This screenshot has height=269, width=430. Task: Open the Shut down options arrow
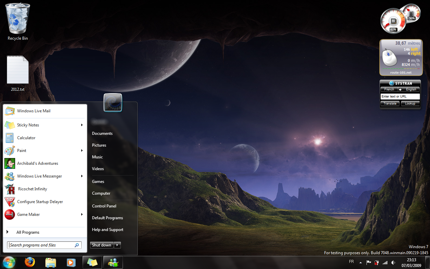tap(117, 245)
